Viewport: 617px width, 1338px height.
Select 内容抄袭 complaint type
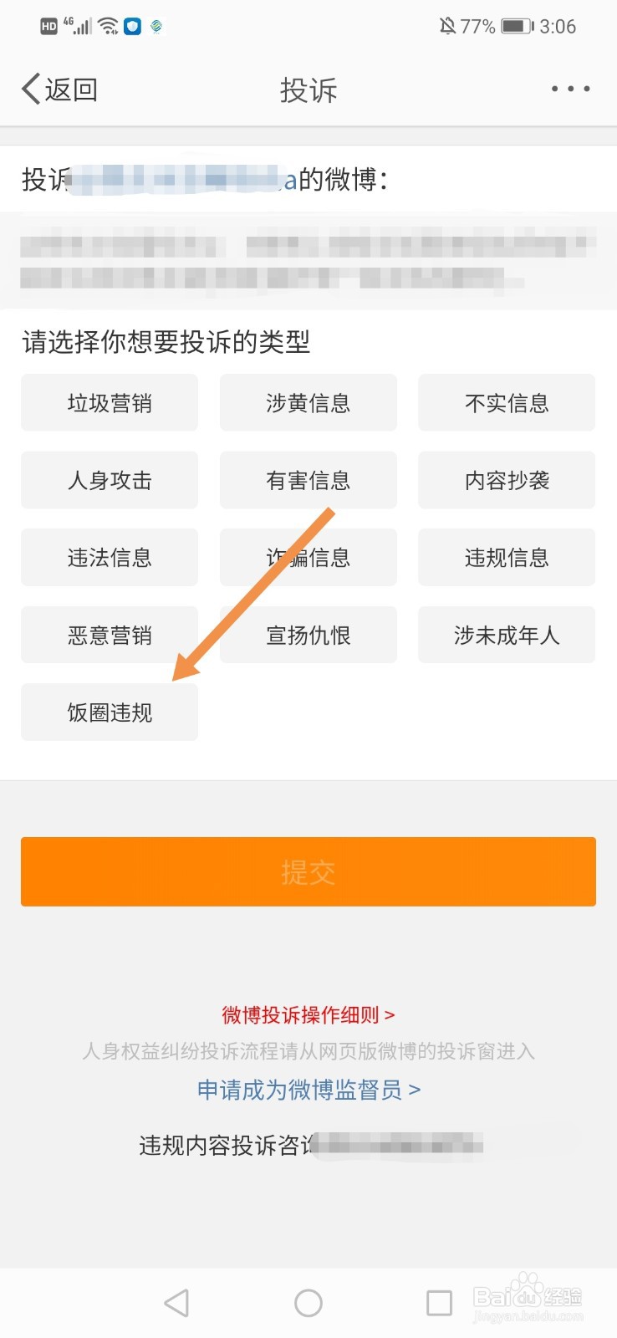[x=507, y=480]
